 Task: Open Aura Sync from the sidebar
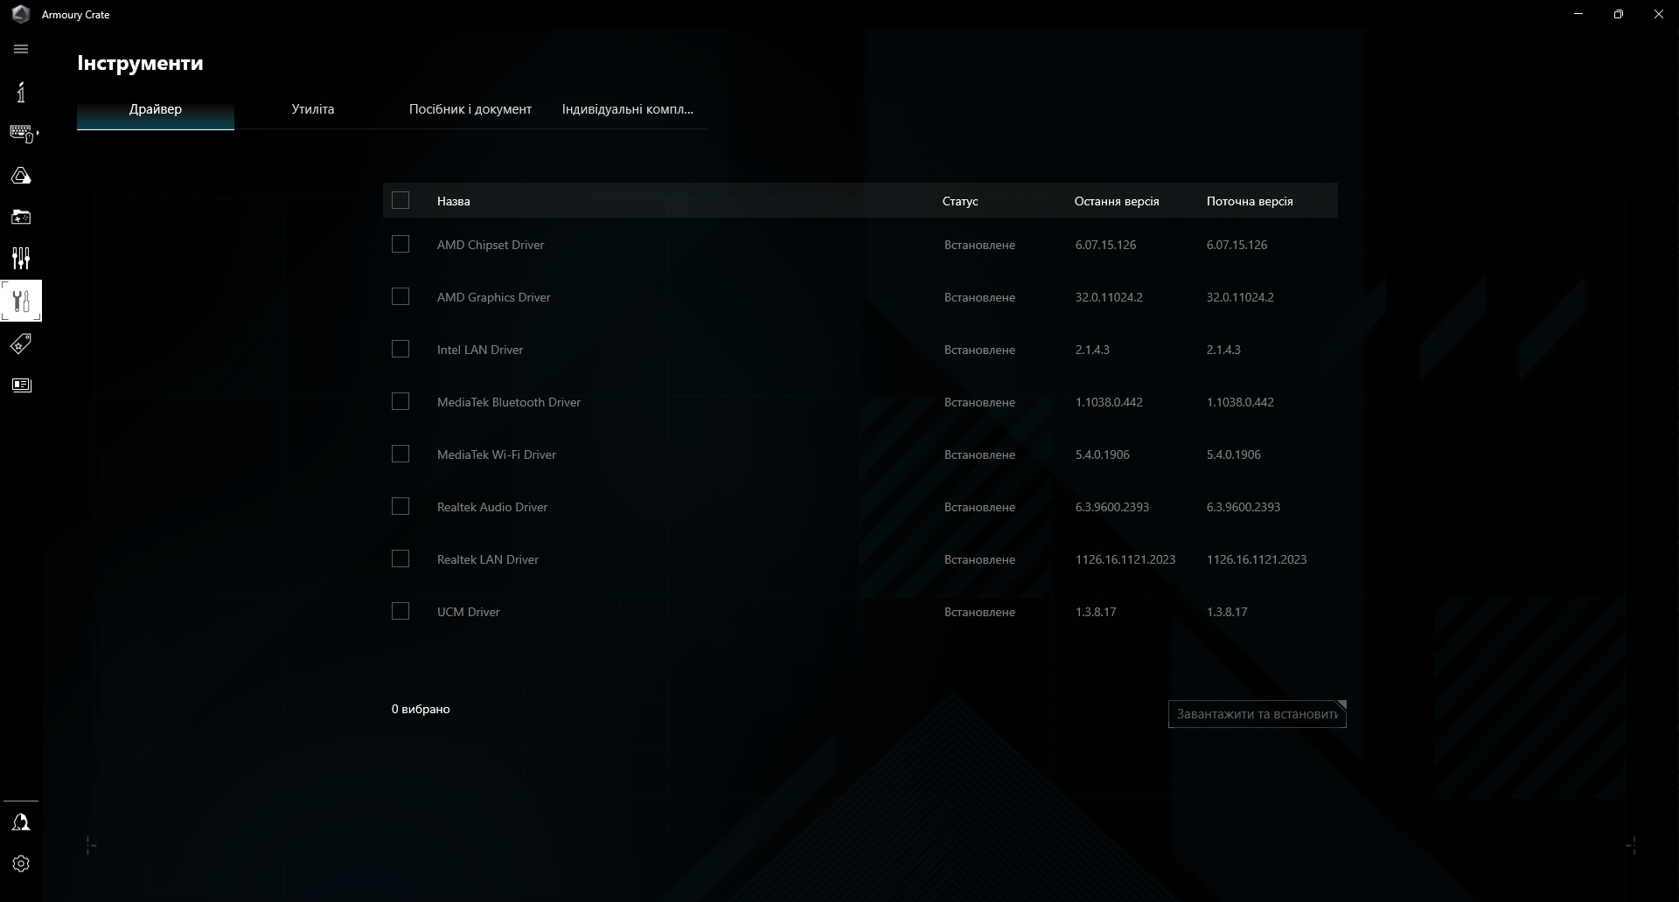21,175
